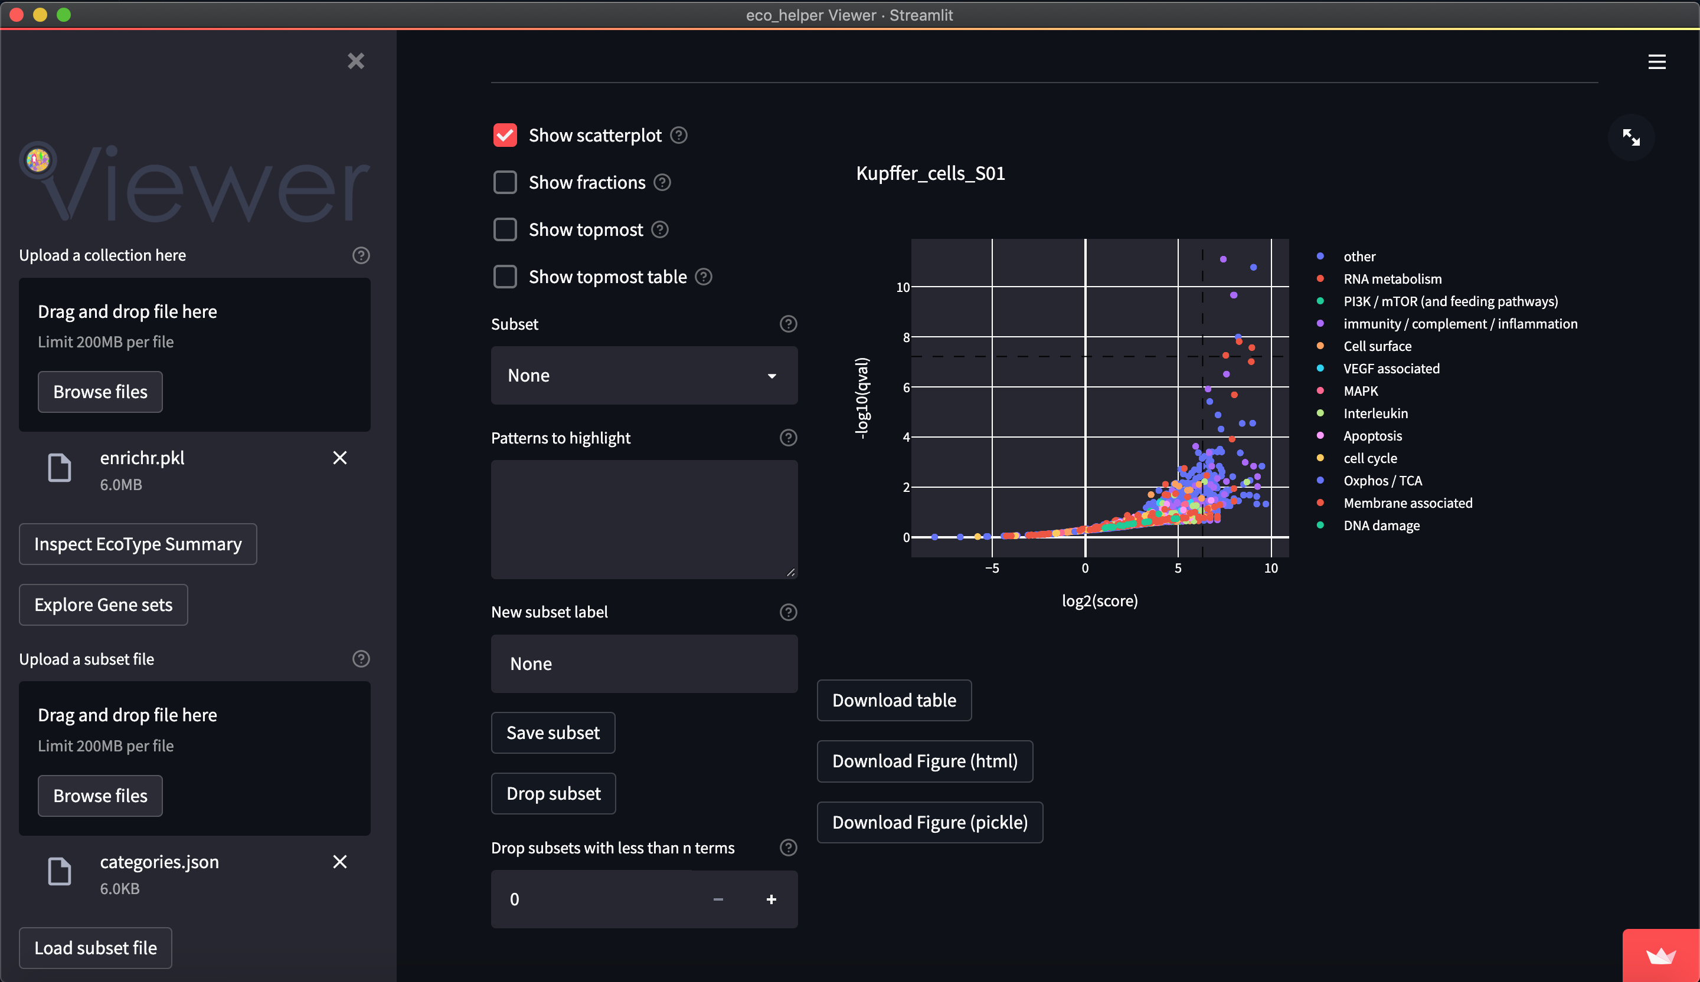Click help icon for Upload a collection
Screen dimensions: 1700x982
(361, 255)
